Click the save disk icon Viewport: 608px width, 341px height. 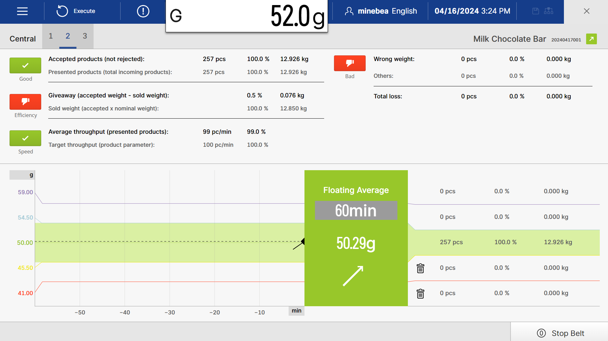pyautogui.click(x=535, y=11)
